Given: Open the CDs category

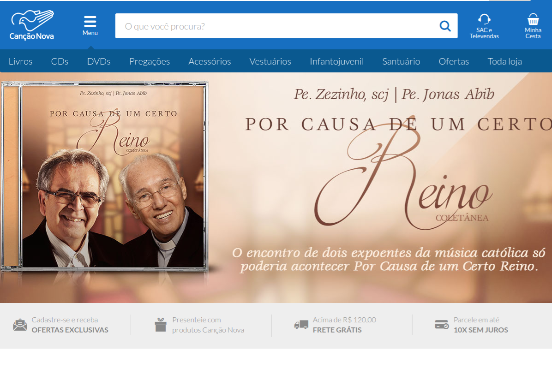Looking at the screenshot, I should click(60, 62).
